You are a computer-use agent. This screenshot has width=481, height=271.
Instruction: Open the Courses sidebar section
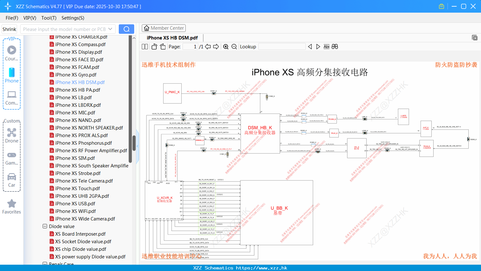[x=12, y=53]
